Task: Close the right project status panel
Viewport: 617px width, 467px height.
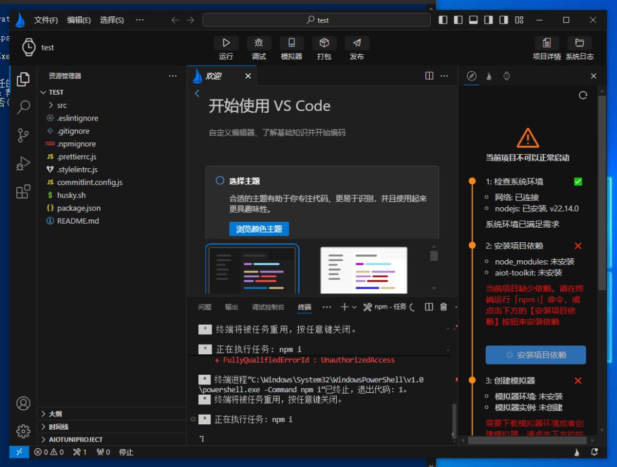Action: point(594,76)
